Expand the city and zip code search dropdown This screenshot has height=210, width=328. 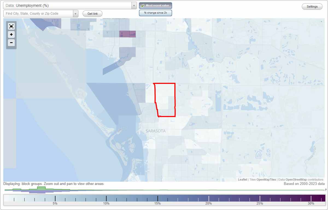point(76,13)
